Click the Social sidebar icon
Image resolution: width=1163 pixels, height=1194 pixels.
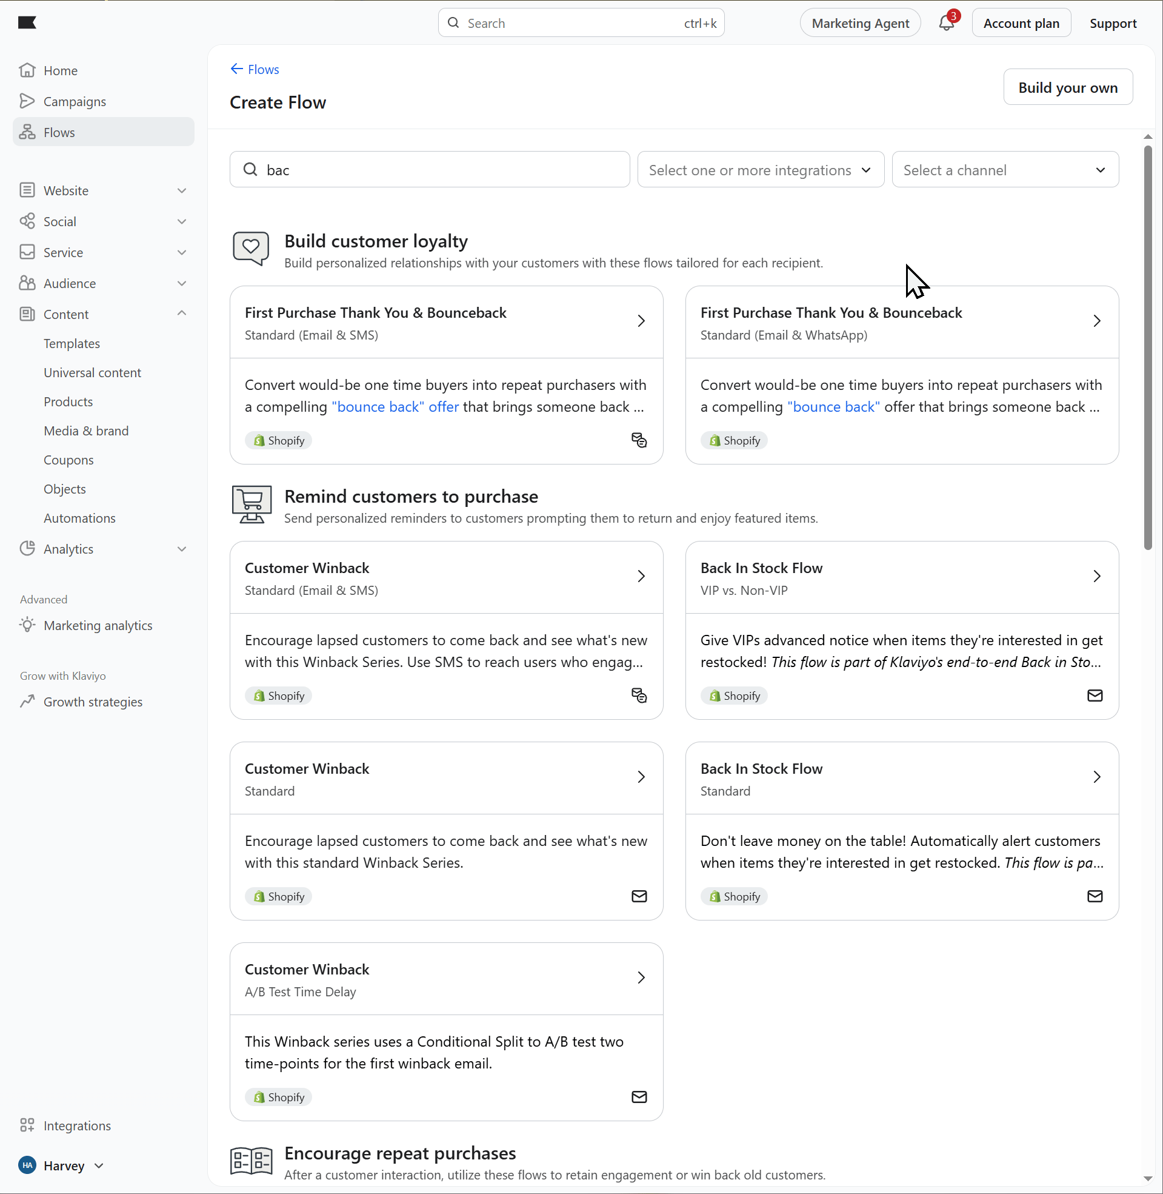[27, 221]
